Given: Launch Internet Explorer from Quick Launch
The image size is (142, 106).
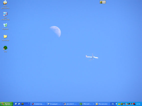Looking at the screenshot, I should 16,104.
